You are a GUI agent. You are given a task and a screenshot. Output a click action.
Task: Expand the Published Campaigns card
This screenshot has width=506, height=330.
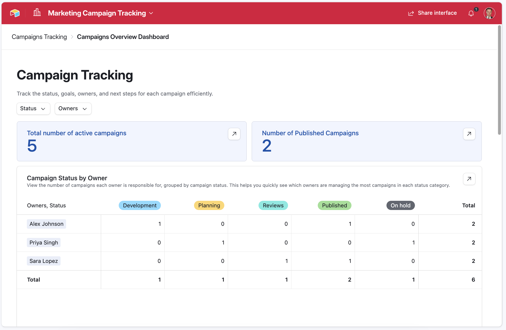pos(469,134)
